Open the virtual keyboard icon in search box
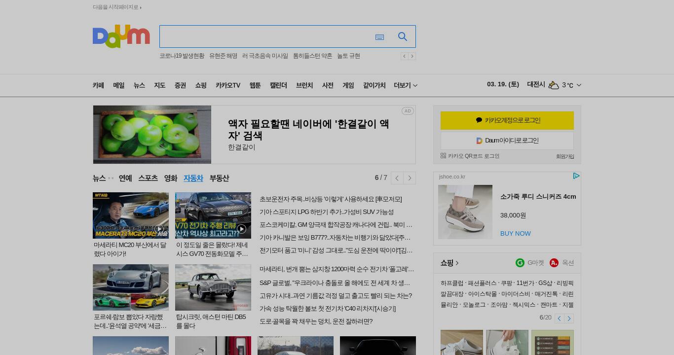This screenshot has height=355, width=674. (379, 37)
